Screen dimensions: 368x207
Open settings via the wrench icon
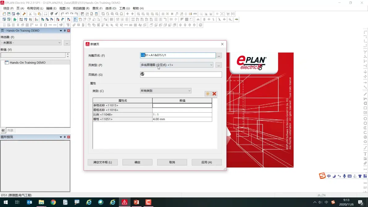point(24,14)
